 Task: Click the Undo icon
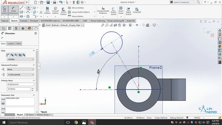(x=61, y=2)
